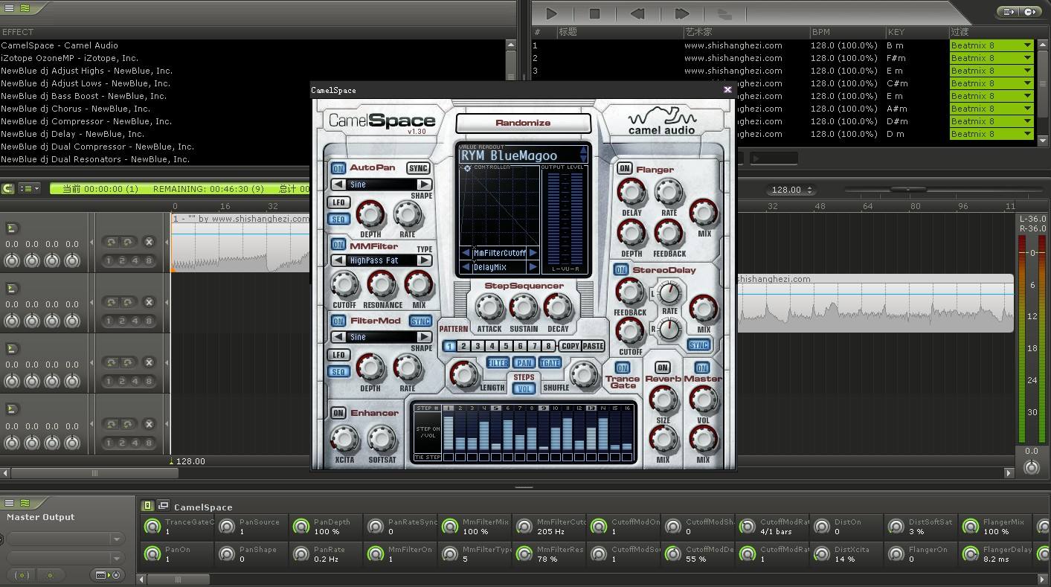Paste the pattern with the PASTE button
Viewport: 1051px width, 587px height.
point(593,346)
